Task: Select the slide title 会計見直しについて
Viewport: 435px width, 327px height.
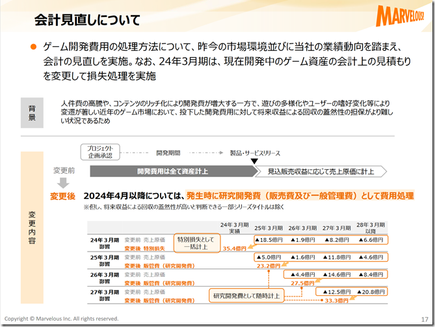Action: coord(87,20)
